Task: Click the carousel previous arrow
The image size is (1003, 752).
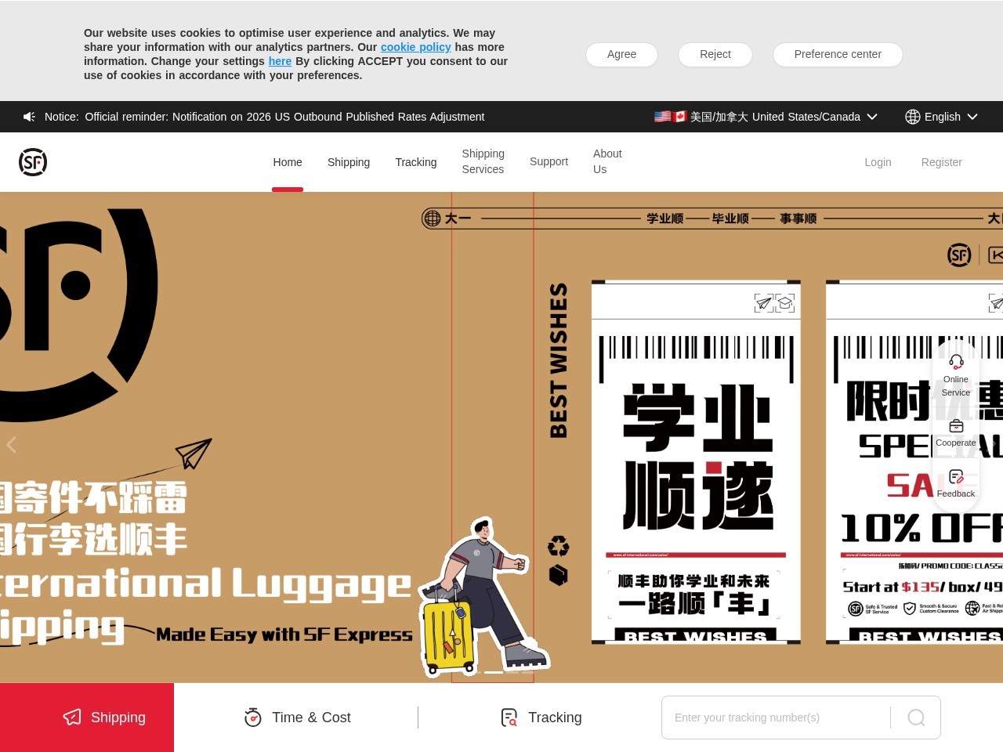Action: (12, 444)
